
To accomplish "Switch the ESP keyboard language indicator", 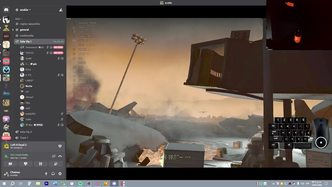I will tap(308, 184).
